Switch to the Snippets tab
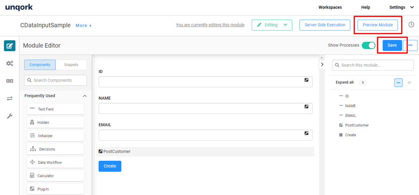This screenshot has width=419, height=195. 71,65
